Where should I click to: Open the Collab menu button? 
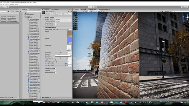(x=185, y=7)
